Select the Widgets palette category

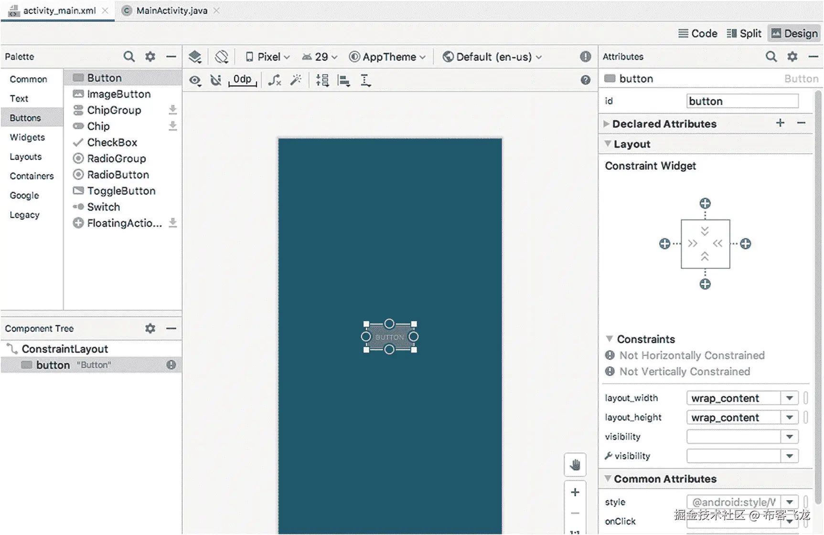coord(27,137)
